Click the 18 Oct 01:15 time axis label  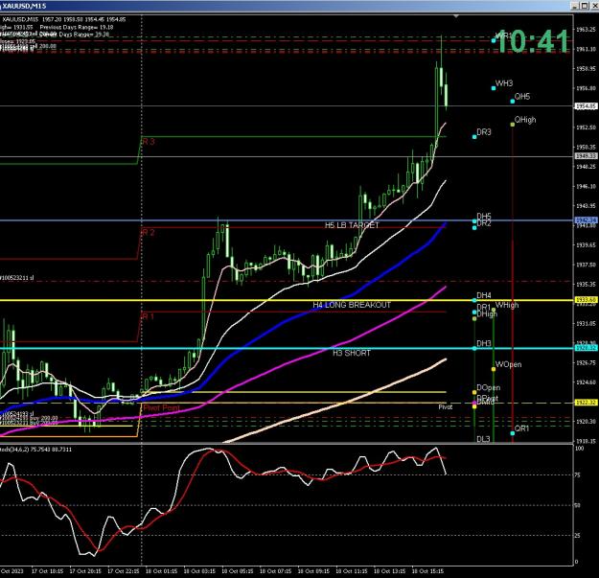161,571
